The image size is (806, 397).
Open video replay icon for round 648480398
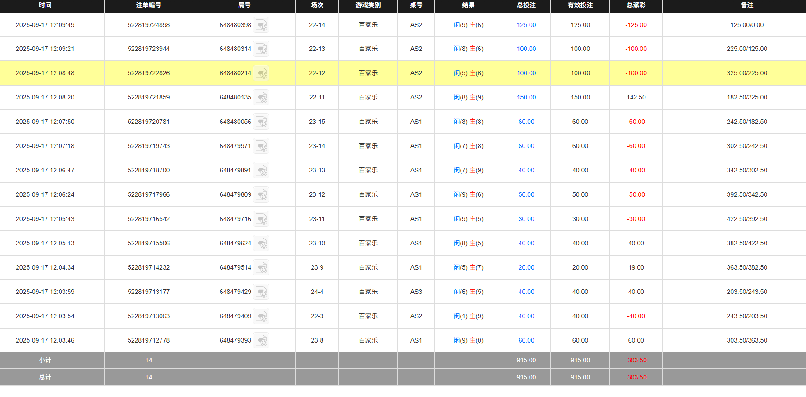click(261, 25)
